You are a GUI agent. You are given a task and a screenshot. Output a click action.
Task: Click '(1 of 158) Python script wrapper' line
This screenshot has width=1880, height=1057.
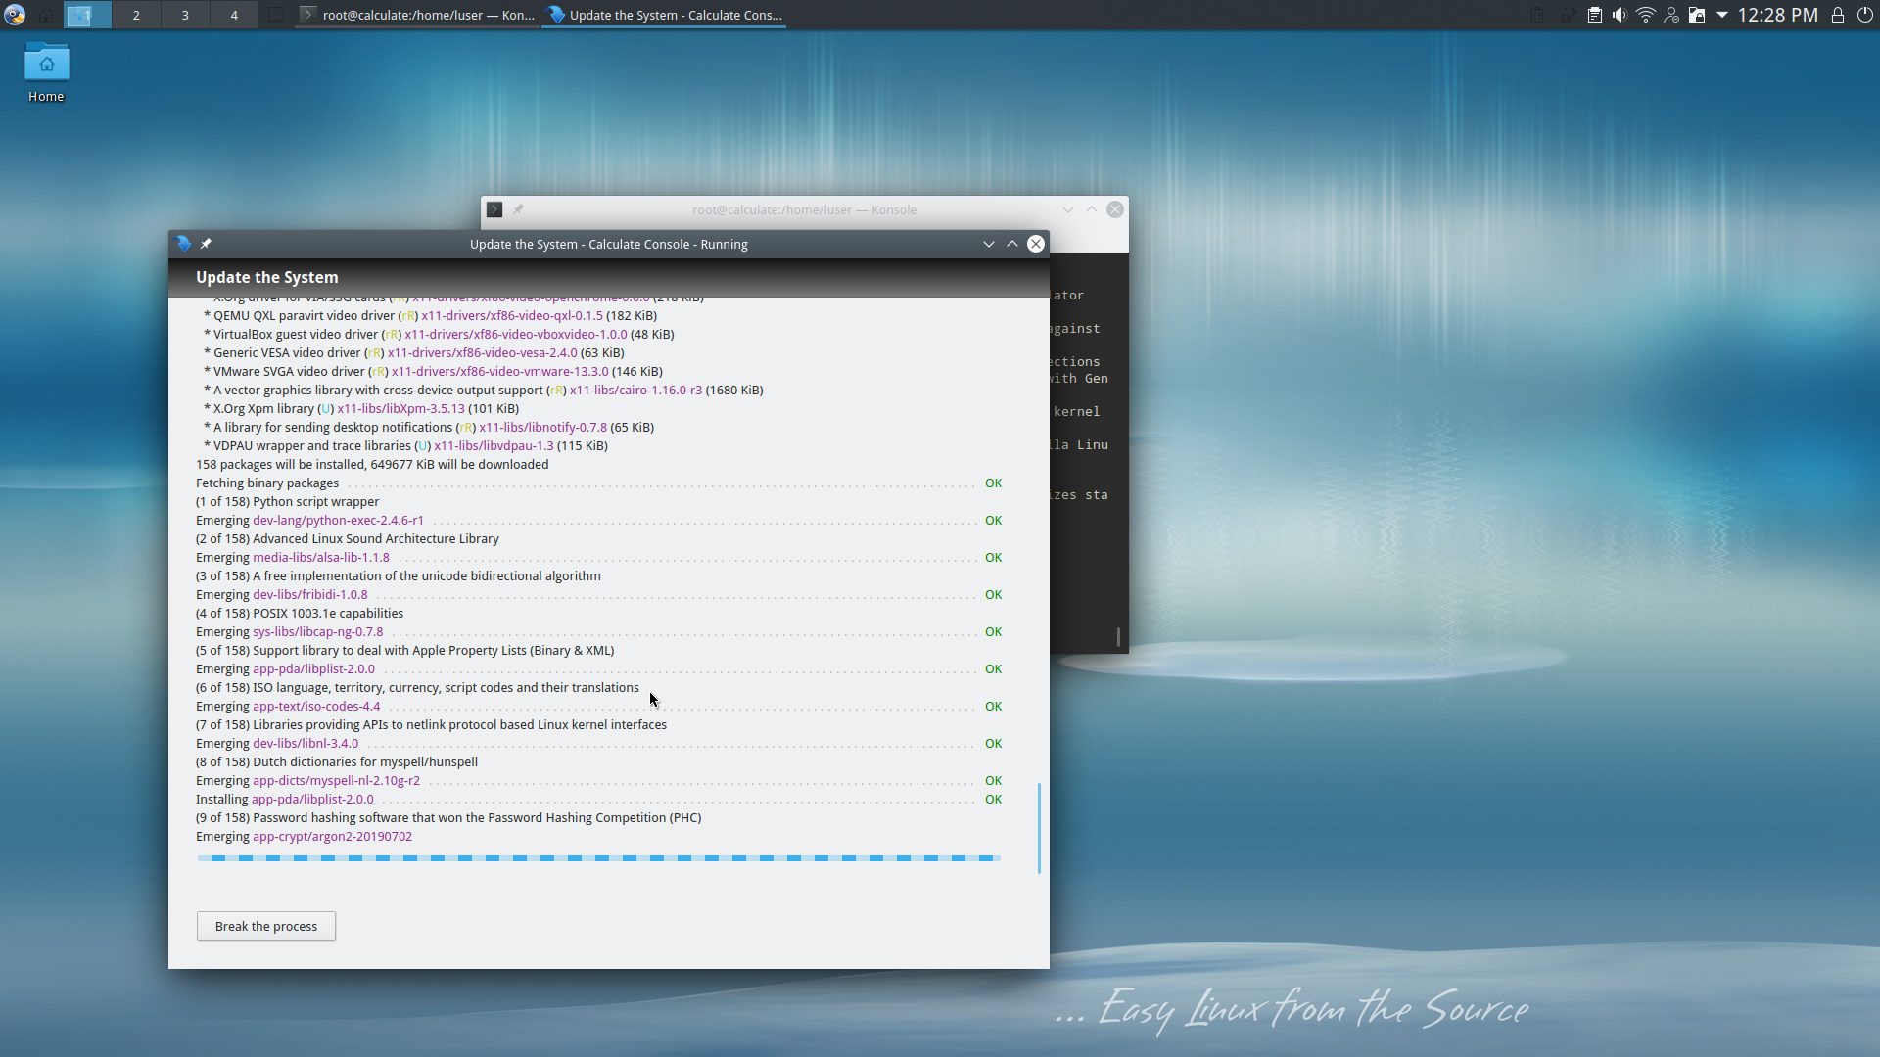click(x=287, y=501)
